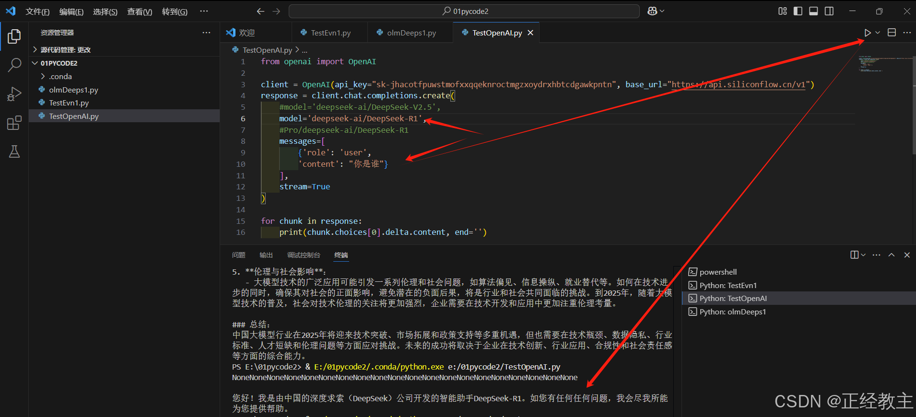Click the VS Code logo icon
Screen dimensions: 916x417
pyautogui.click(x=11, y=11)
